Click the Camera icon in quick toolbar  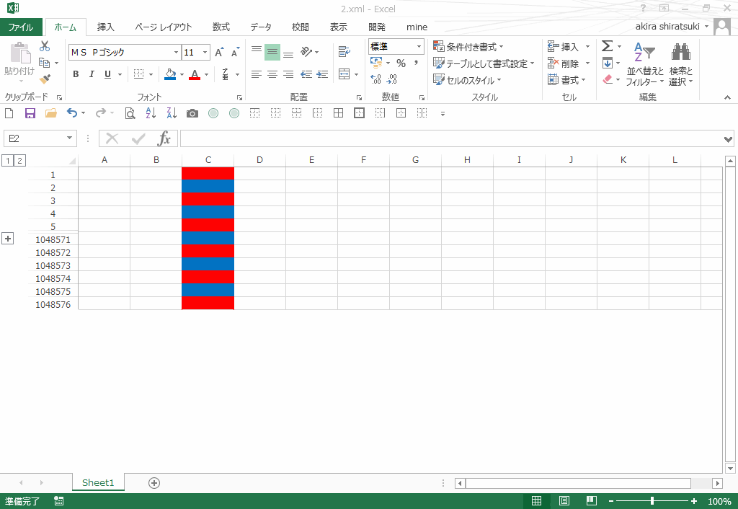192,113
